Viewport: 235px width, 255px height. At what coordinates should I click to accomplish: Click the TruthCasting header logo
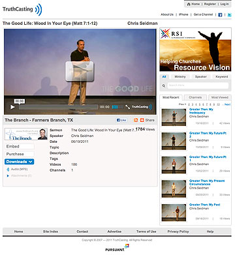tap(22, 9)
